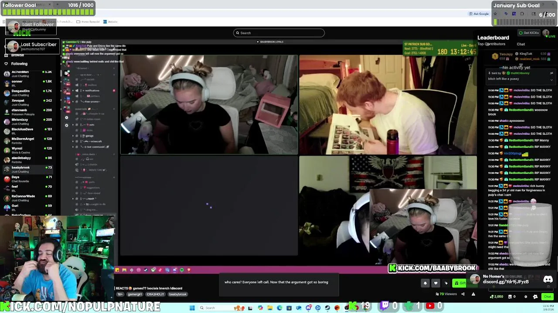Viewport: 558px width, 313px height.
Task: Open the Website bookmark
Action: (x=111, y=22)
